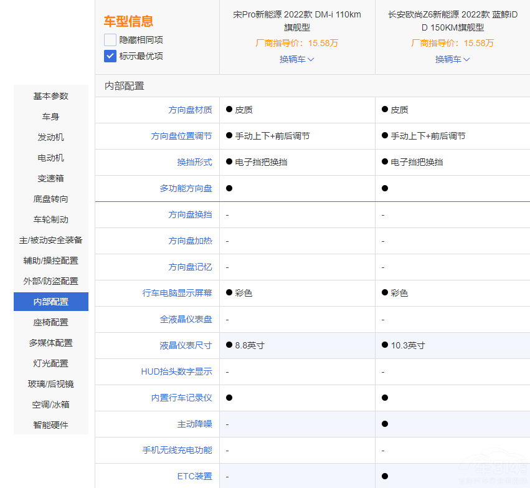
Task: Go to the 空调/冰箱 category
Action: [x=50, y=404]
